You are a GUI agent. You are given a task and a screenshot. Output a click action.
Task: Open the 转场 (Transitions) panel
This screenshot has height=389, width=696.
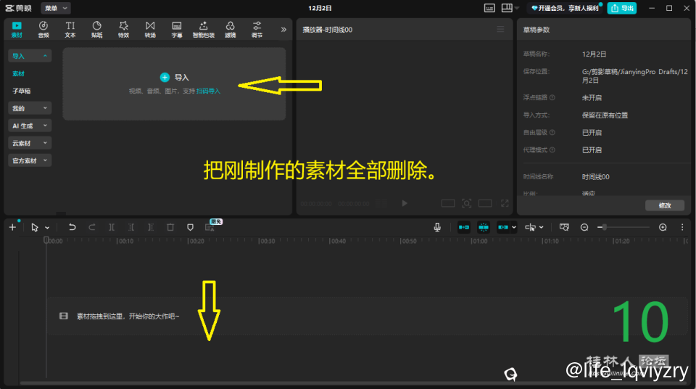click(x=150, y=29)
